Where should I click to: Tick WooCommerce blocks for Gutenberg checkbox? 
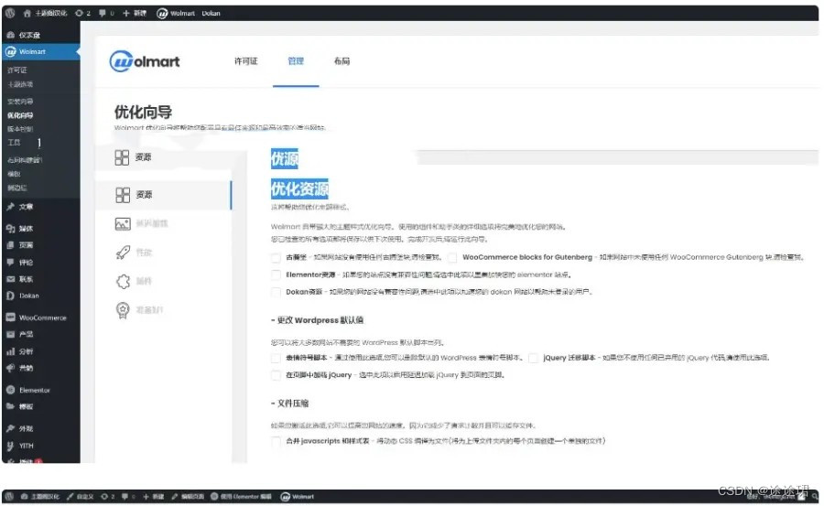point(452,257)
